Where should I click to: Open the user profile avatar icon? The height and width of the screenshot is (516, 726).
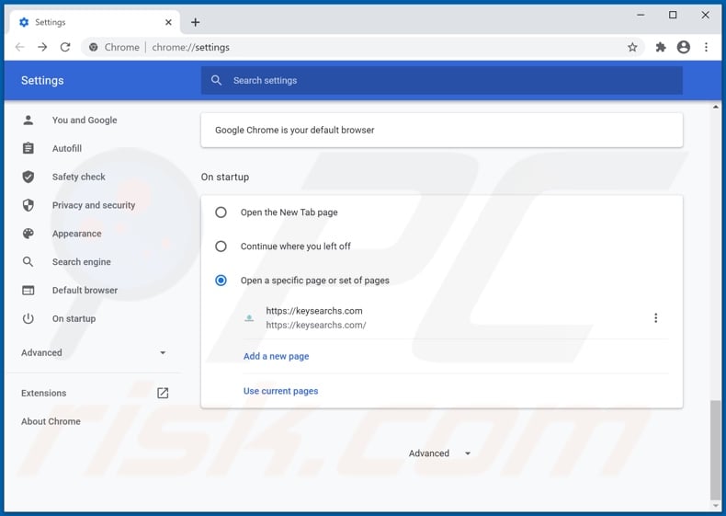[684, 47]
